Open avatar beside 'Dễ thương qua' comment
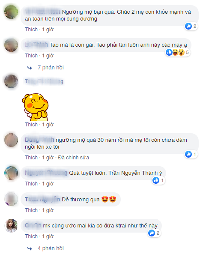 tap(11, 199)
